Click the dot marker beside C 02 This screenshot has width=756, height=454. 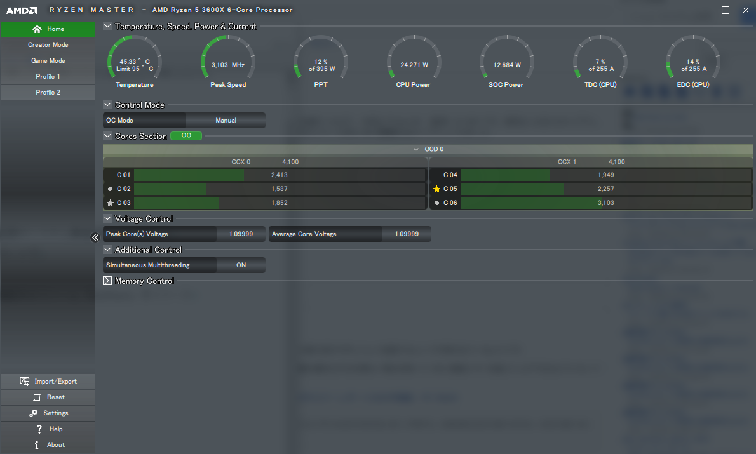[x=110, y=189]
